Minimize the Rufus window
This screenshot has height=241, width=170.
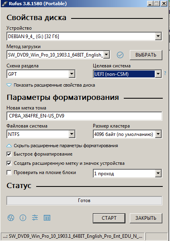[x=150, y=4]
